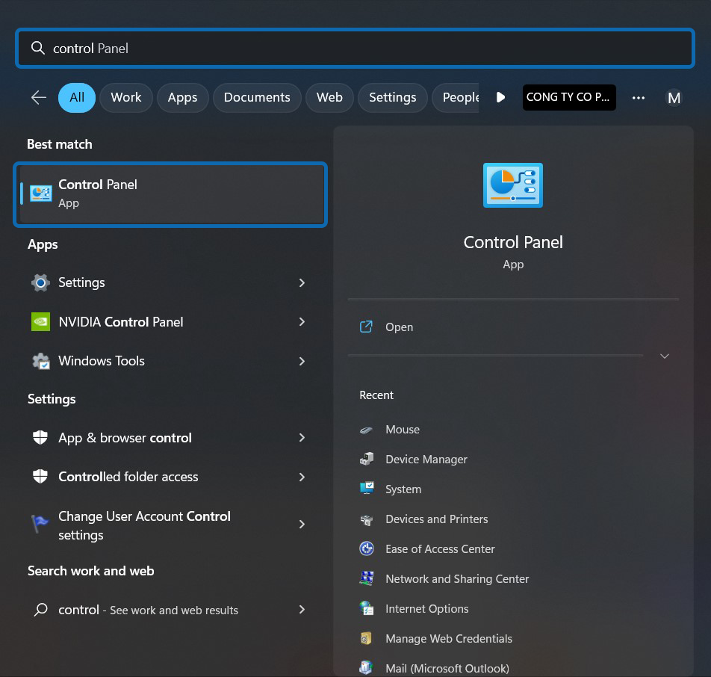Viewport: 711px width, 677px height.
Task: Click the back arrow icon
Action: (39, 98)
